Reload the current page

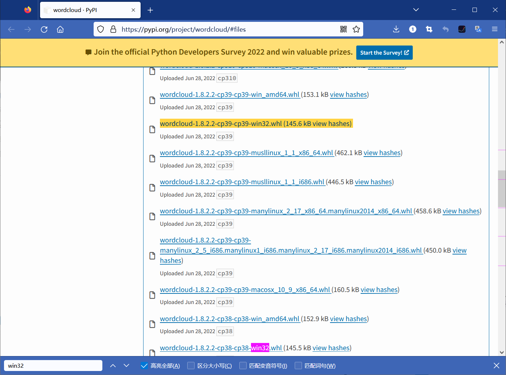pyautogui.click(x=44, y=29)
